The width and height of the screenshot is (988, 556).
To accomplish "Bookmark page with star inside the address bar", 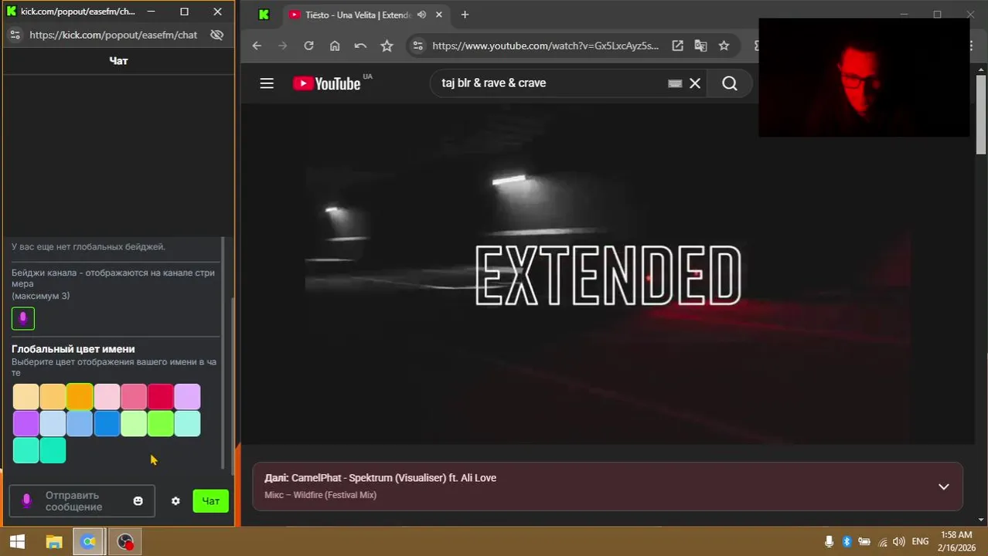I will tap(724, 46).
